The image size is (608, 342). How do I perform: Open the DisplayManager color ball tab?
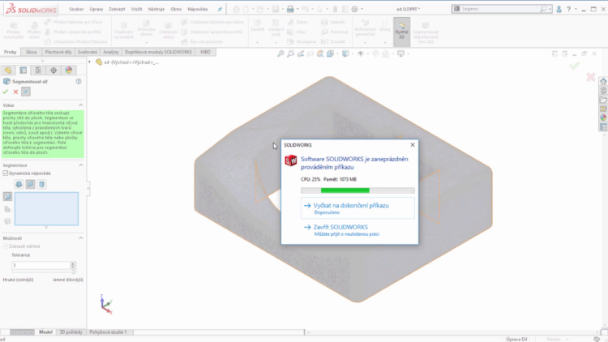point(69,71)
